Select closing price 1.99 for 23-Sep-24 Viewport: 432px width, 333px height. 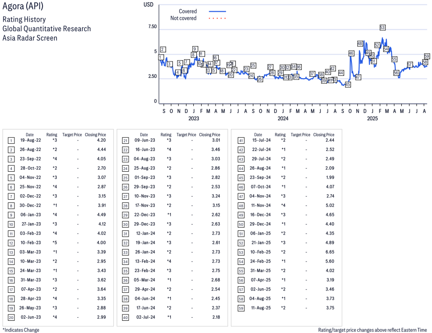pos(330,178)
